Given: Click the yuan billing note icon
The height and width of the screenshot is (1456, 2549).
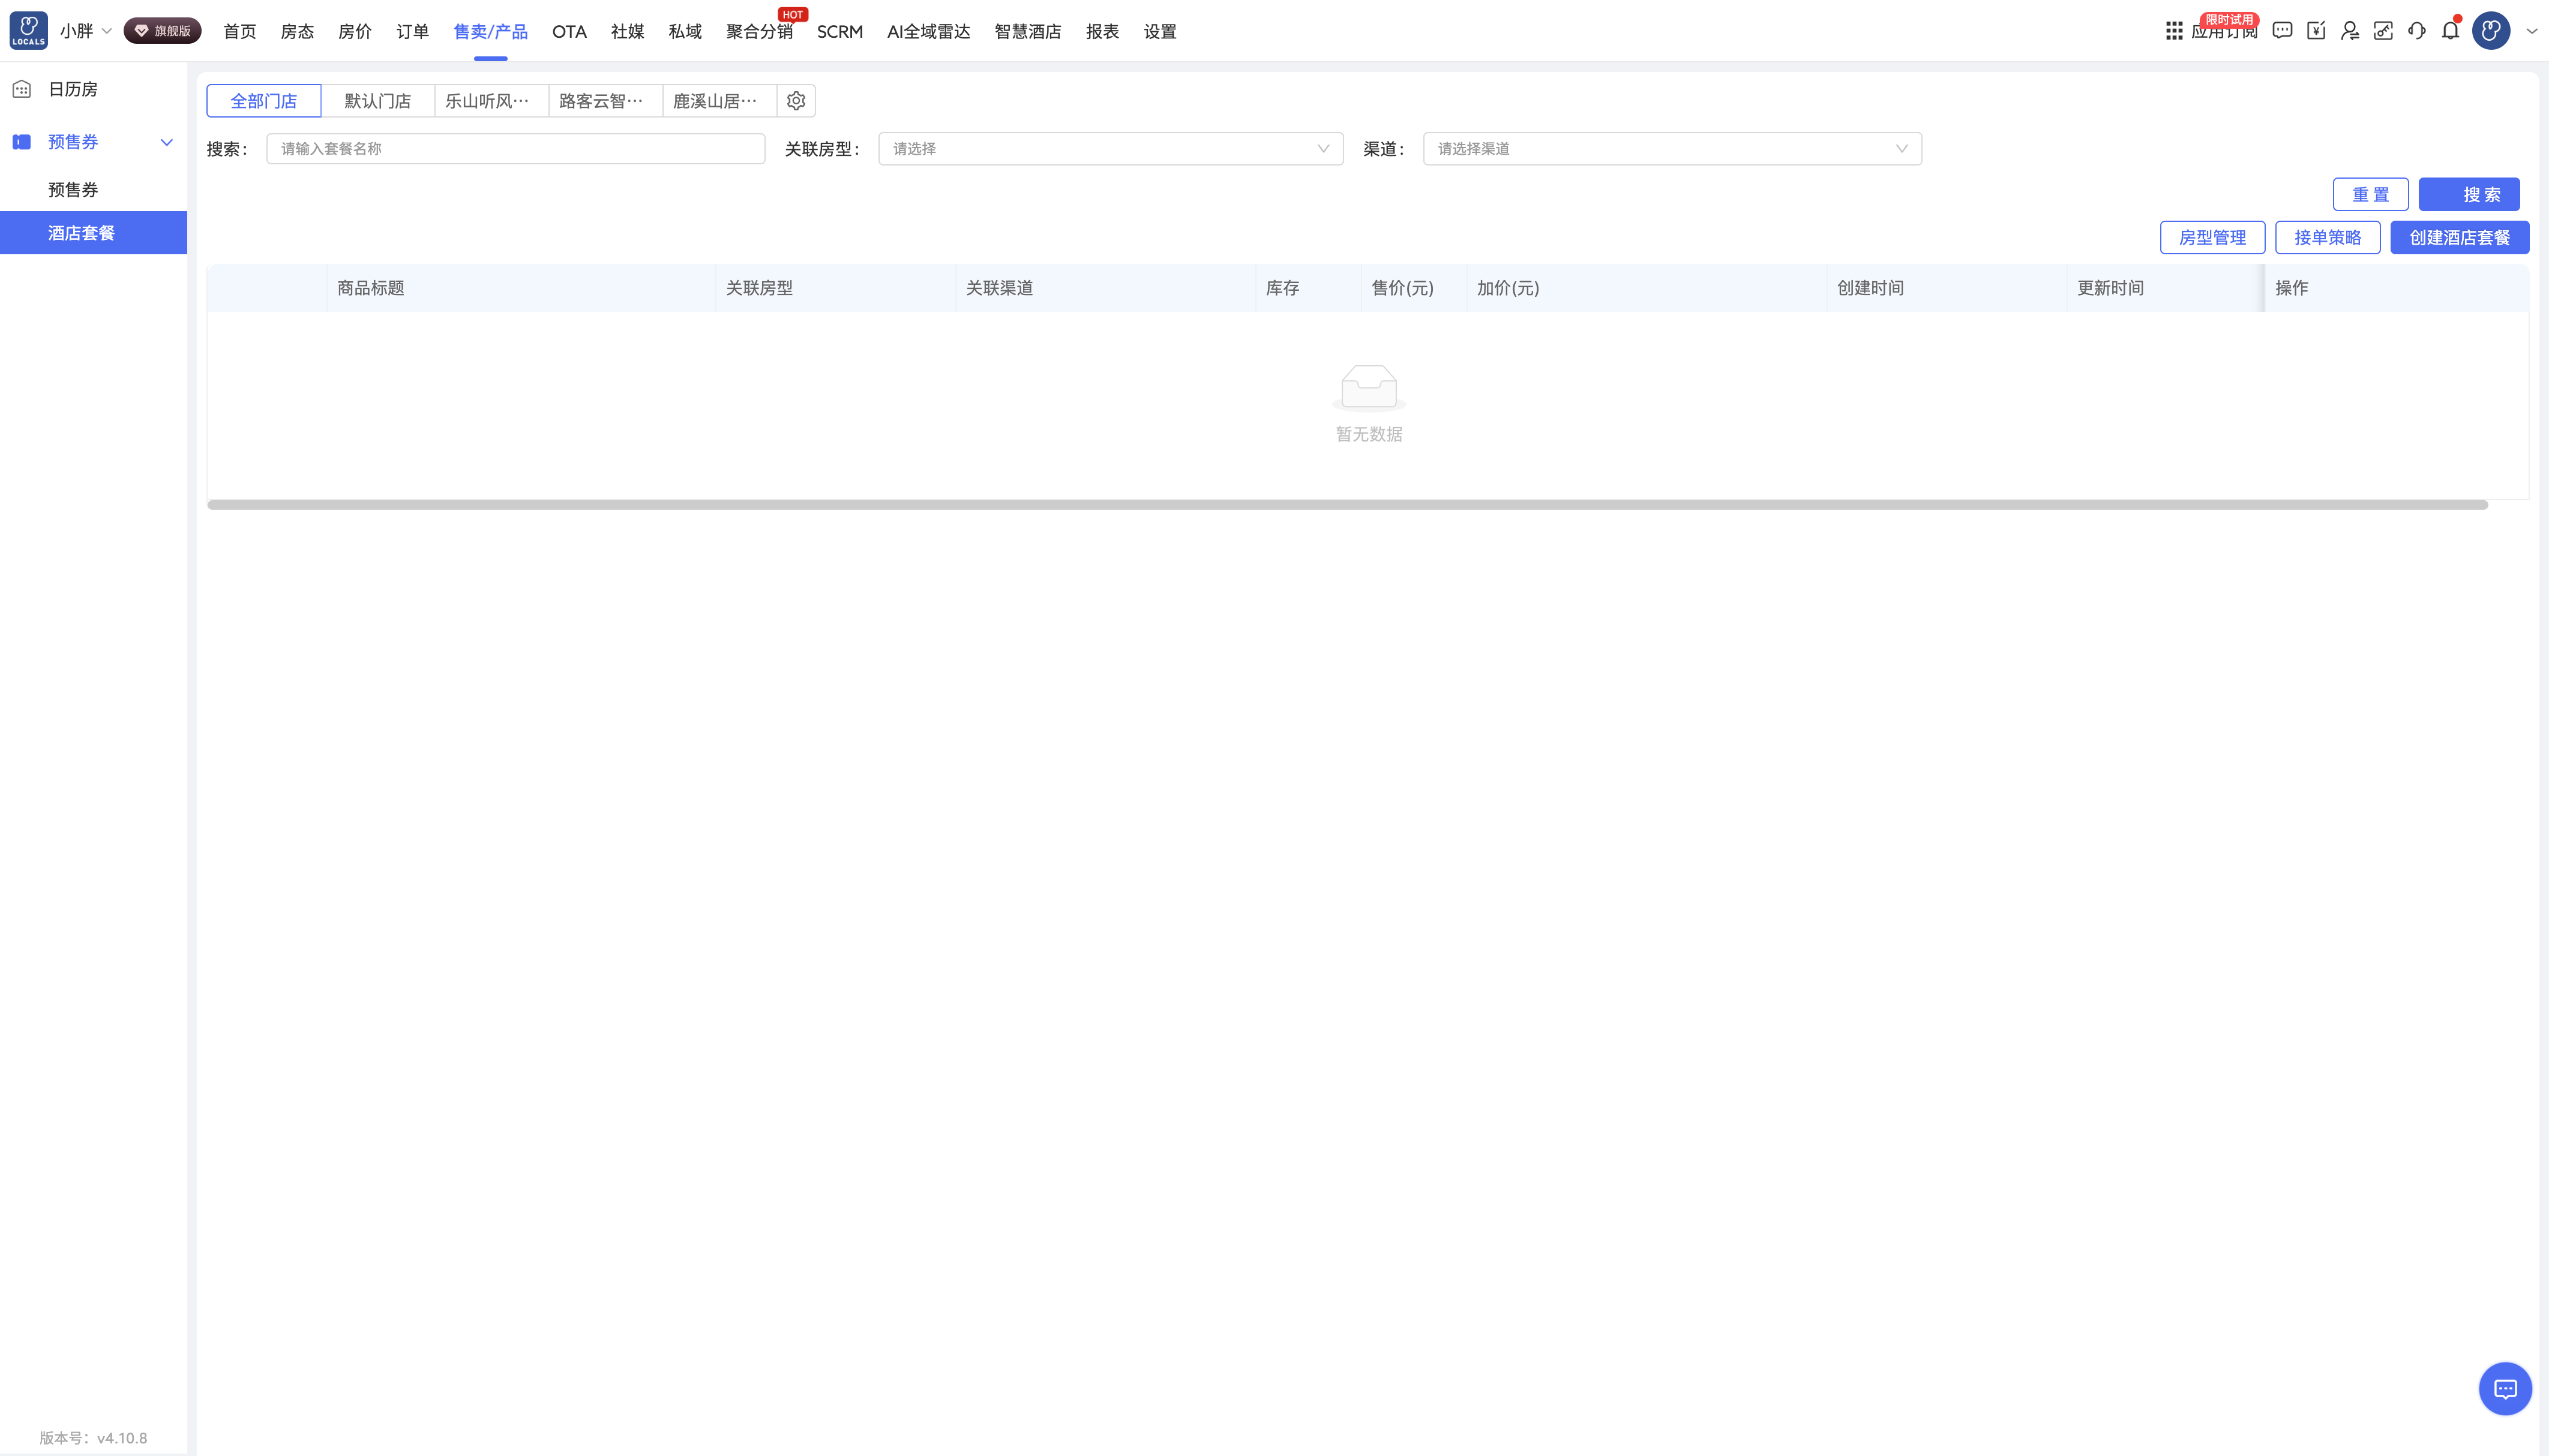Looking at the screenshot, I should point(2316,31).
